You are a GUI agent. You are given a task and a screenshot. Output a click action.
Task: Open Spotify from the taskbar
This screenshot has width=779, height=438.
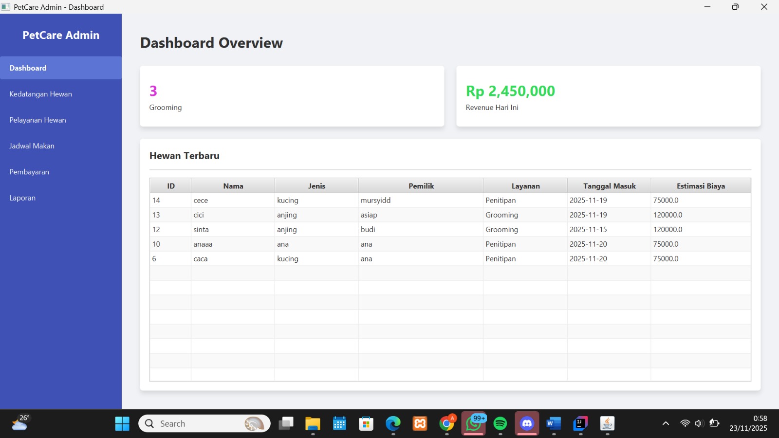point(500,424)
